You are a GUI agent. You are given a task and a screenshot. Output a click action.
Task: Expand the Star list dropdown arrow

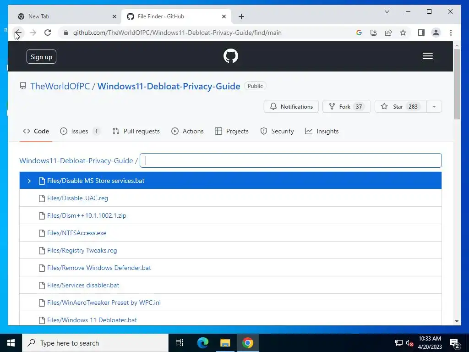pyautogui.click(x=434, y=106)
